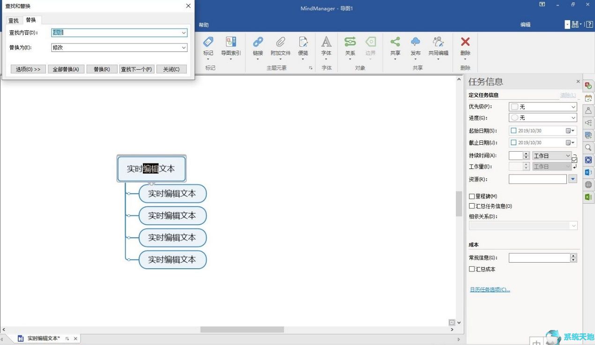Viewport: 595px width, 345px height.
Task: Expand the white dropdown arrow beside the 编辑 box
Action: pyautogui.click(x=567, y=24)
